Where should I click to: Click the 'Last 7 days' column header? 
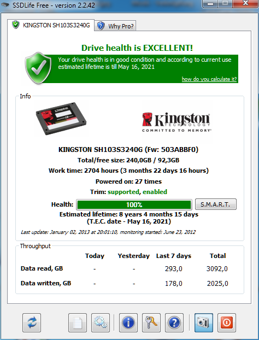click(174, 256)
